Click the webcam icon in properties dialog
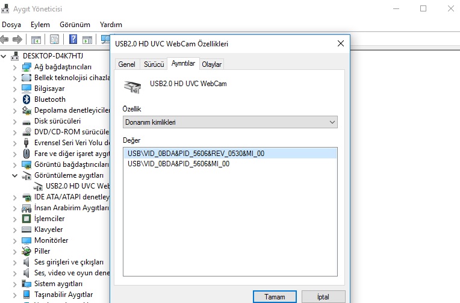The width and height of the screenshot is (460, 303). (x=132, y=87)
